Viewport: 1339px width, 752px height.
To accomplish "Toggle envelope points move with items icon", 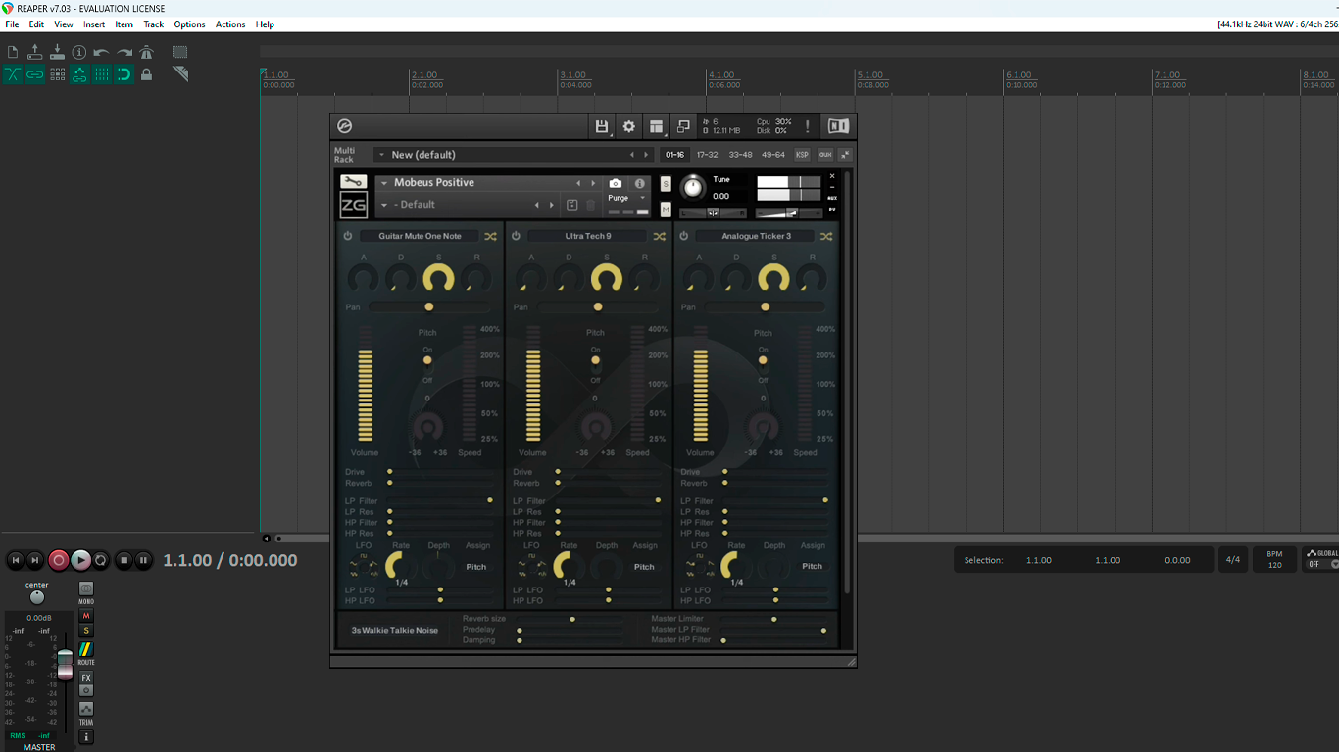I will point(79,74).
